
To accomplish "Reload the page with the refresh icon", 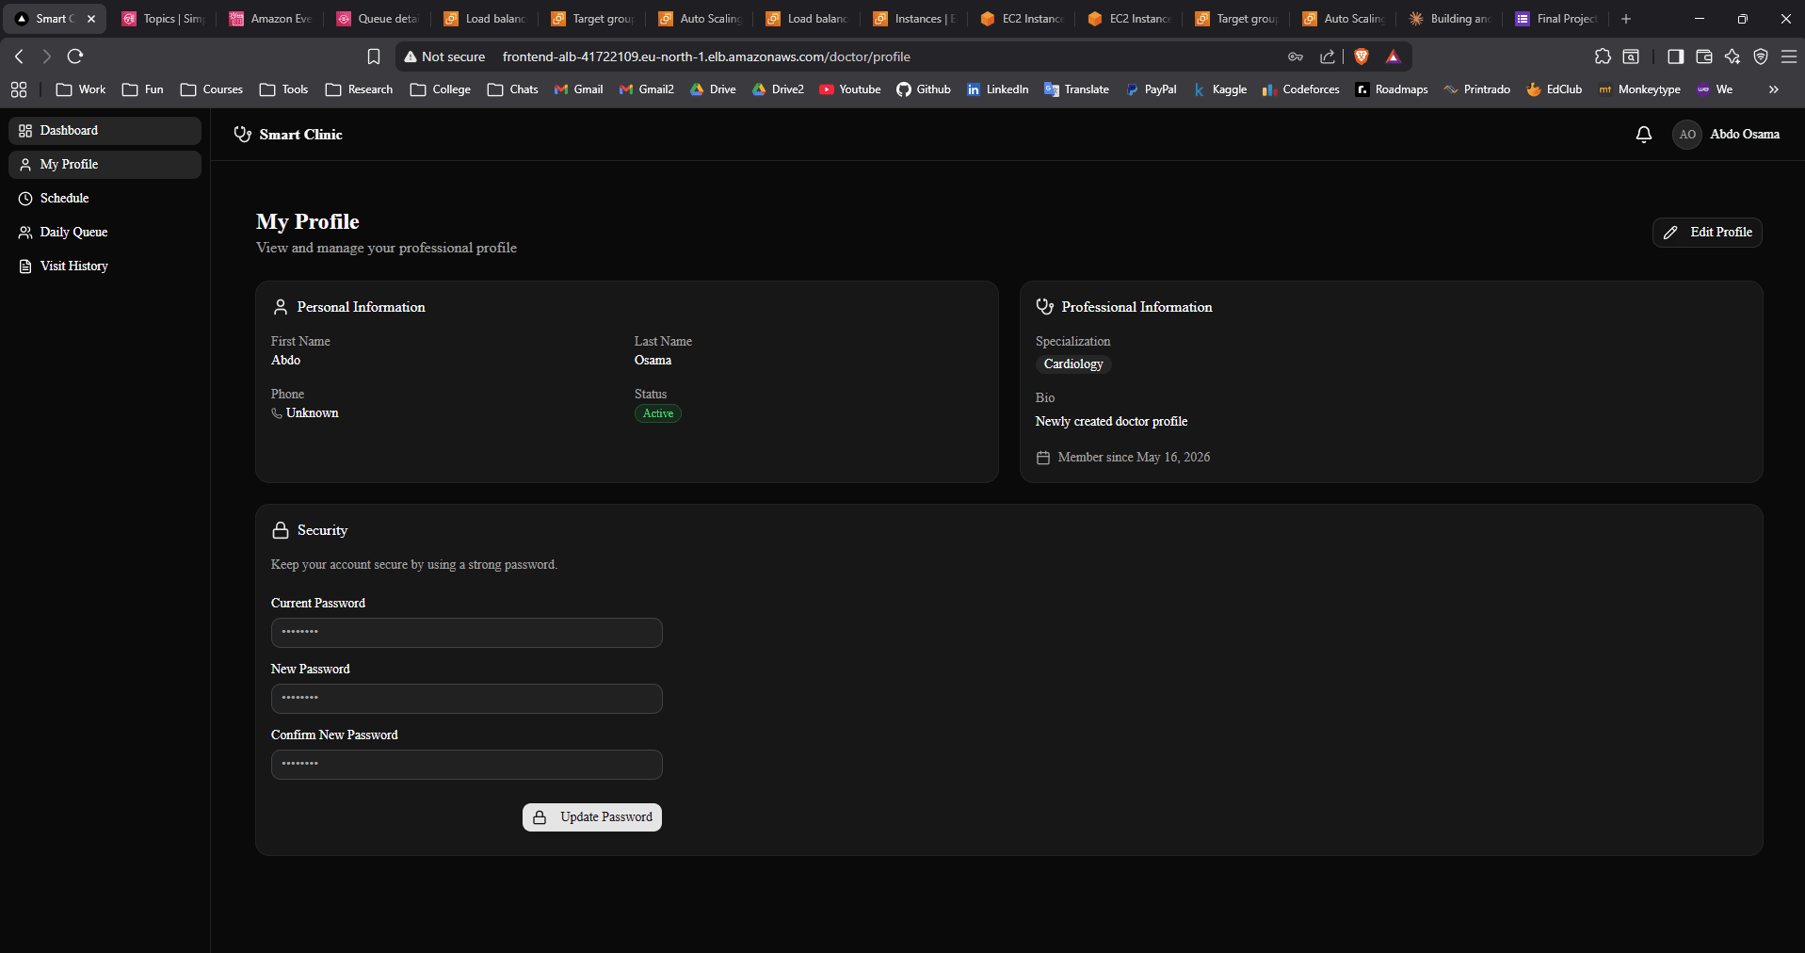I will [75, 57].
